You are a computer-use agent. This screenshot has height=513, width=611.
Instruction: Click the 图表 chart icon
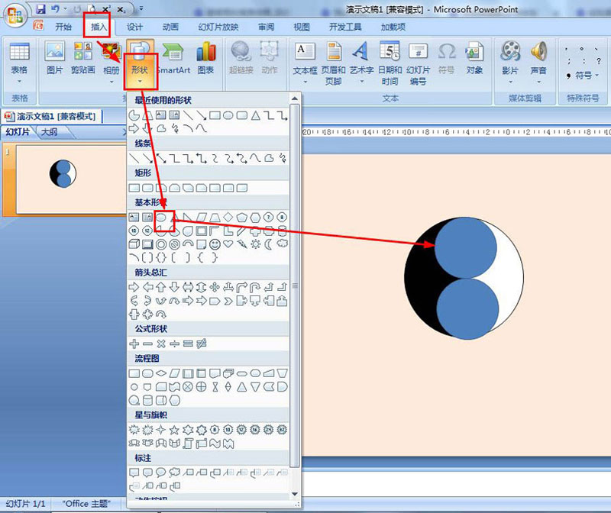205,58
